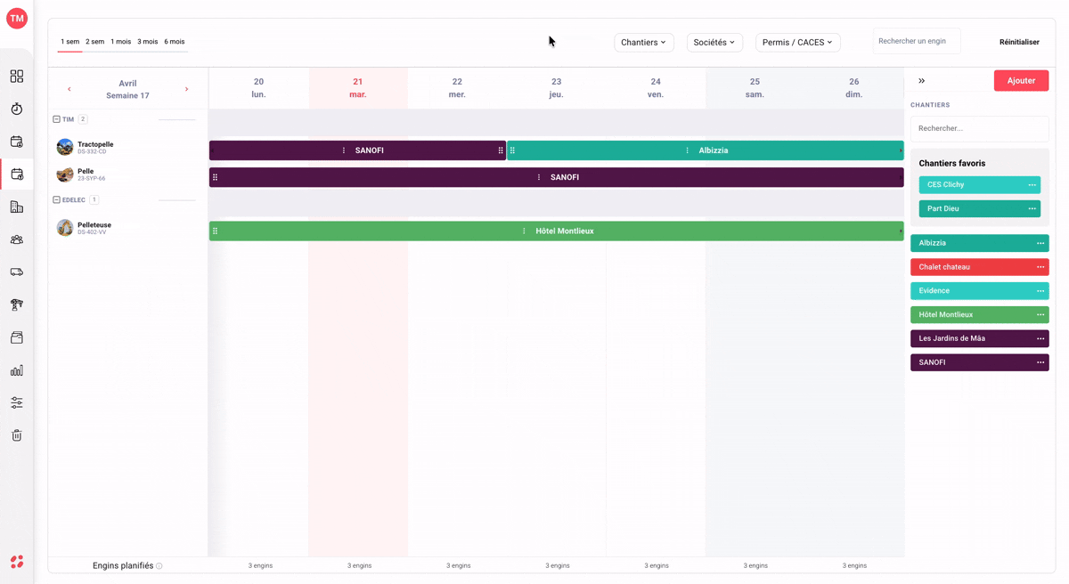Open three-dot menu of Pelle SANOFI bar
The image size is (1069, 584).
[539, 177]
